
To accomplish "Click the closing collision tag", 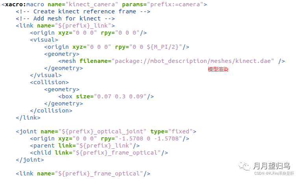I will (51, 111).
